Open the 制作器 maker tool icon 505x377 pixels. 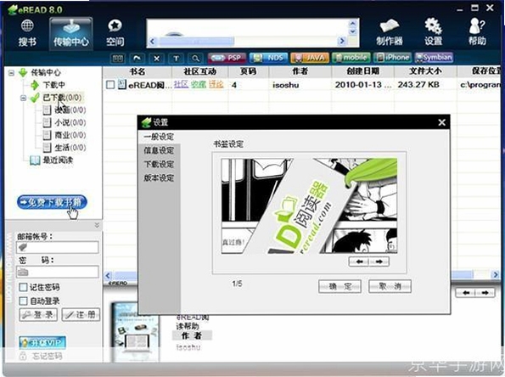390,32
